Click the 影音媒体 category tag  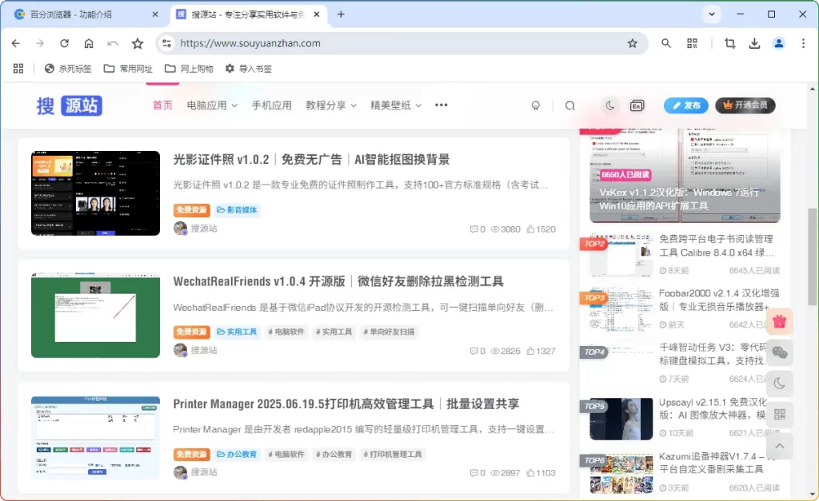237,210
